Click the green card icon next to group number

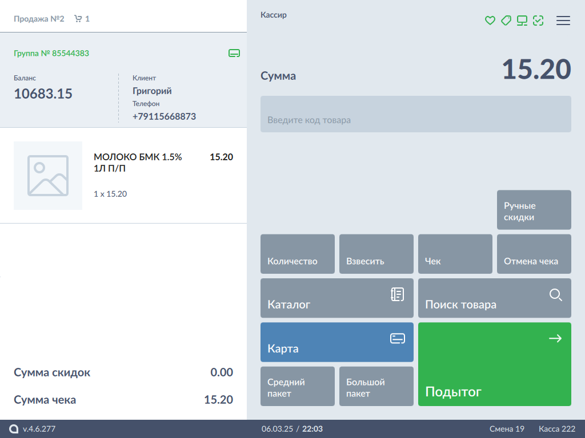(x=234, y=54)
